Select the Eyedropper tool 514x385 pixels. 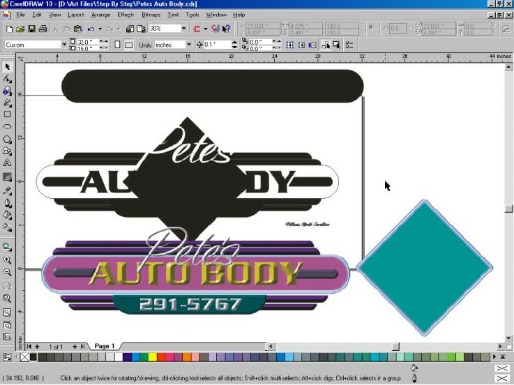(x=7, y=190)
